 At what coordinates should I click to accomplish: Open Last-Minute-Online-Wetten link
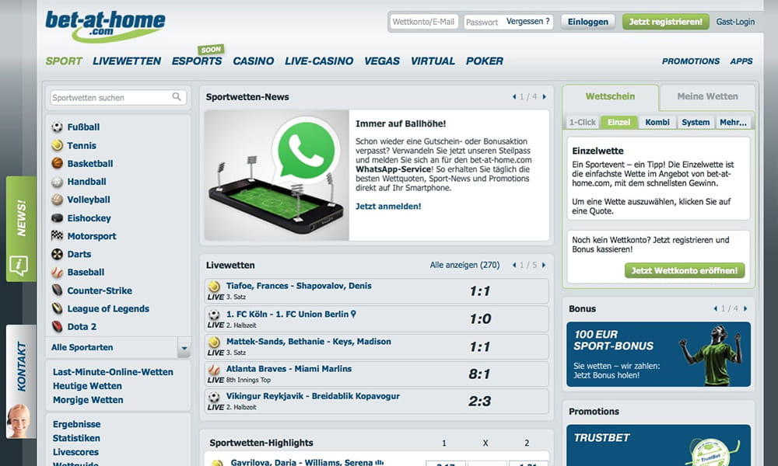click(x=113, y=372)
